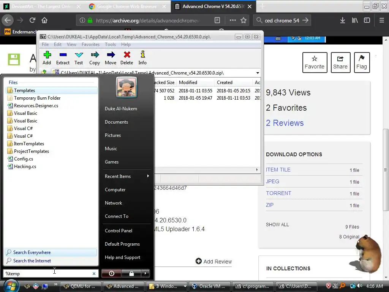The height and width of the screenshot is (292, 389).
Task: Switch to DeviantArt browser tab
Action: point(41,6)
